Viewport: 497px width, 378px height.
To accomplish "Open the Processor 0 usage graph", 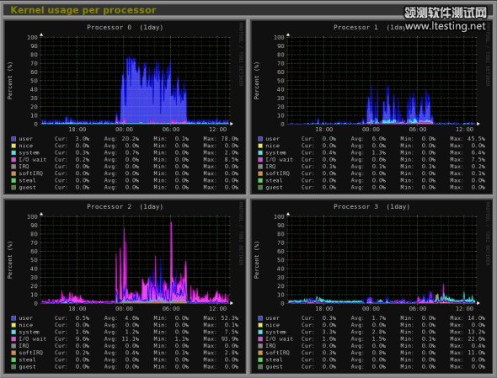I will [x=125, y=107].
